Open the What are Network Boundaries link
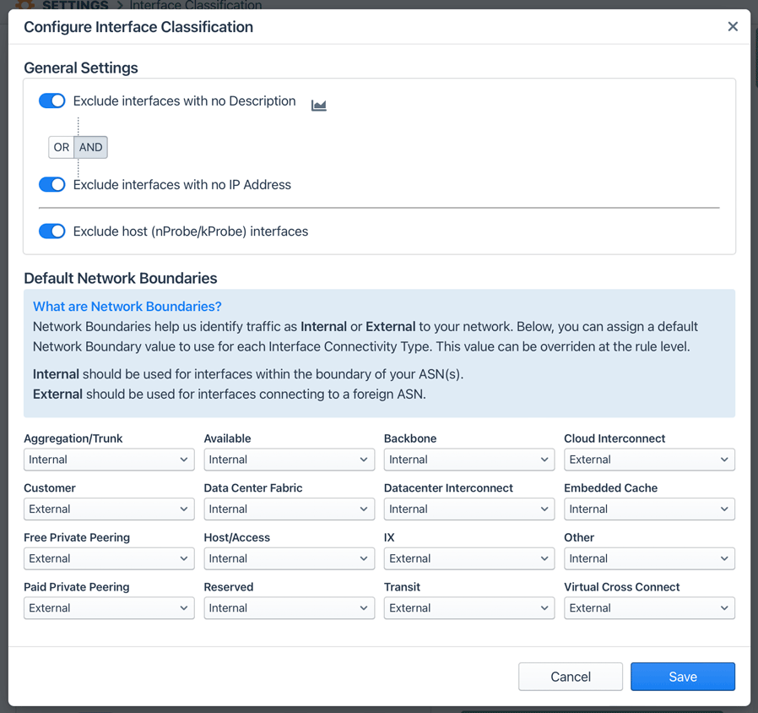Screen dimensions: 758x713 pos(127,306)
